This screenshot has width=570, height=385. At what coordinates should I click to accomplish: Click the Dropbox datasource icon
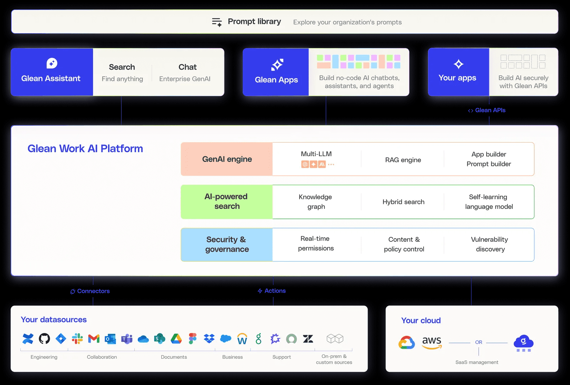(x=209, y=339)
